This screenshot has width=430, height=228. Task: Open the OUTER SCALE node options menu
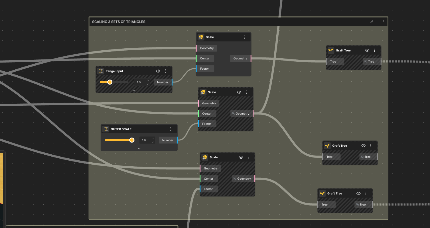(x=171, y=129)
